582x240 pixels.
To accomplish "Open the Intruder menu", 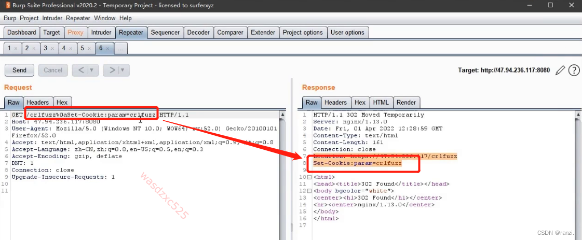I will pyautogui.click(x=52, y=18).
